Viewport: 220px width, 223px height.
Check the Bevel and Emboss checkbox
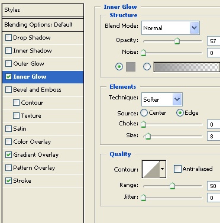pyautogui.click(x=8, y=89)
